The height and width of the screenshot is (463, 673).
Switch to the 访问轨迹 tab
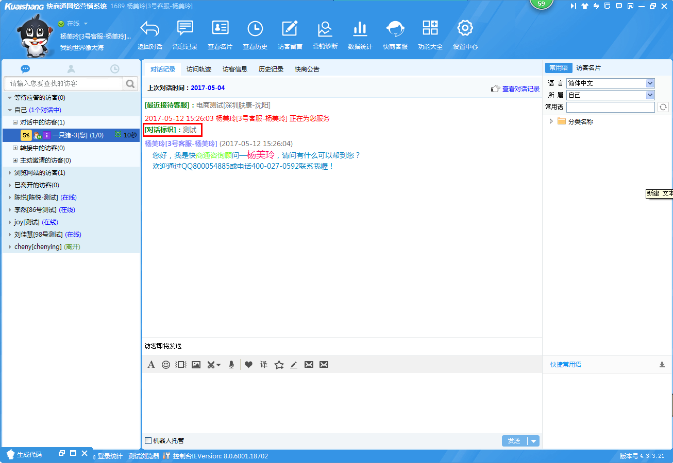199,69
